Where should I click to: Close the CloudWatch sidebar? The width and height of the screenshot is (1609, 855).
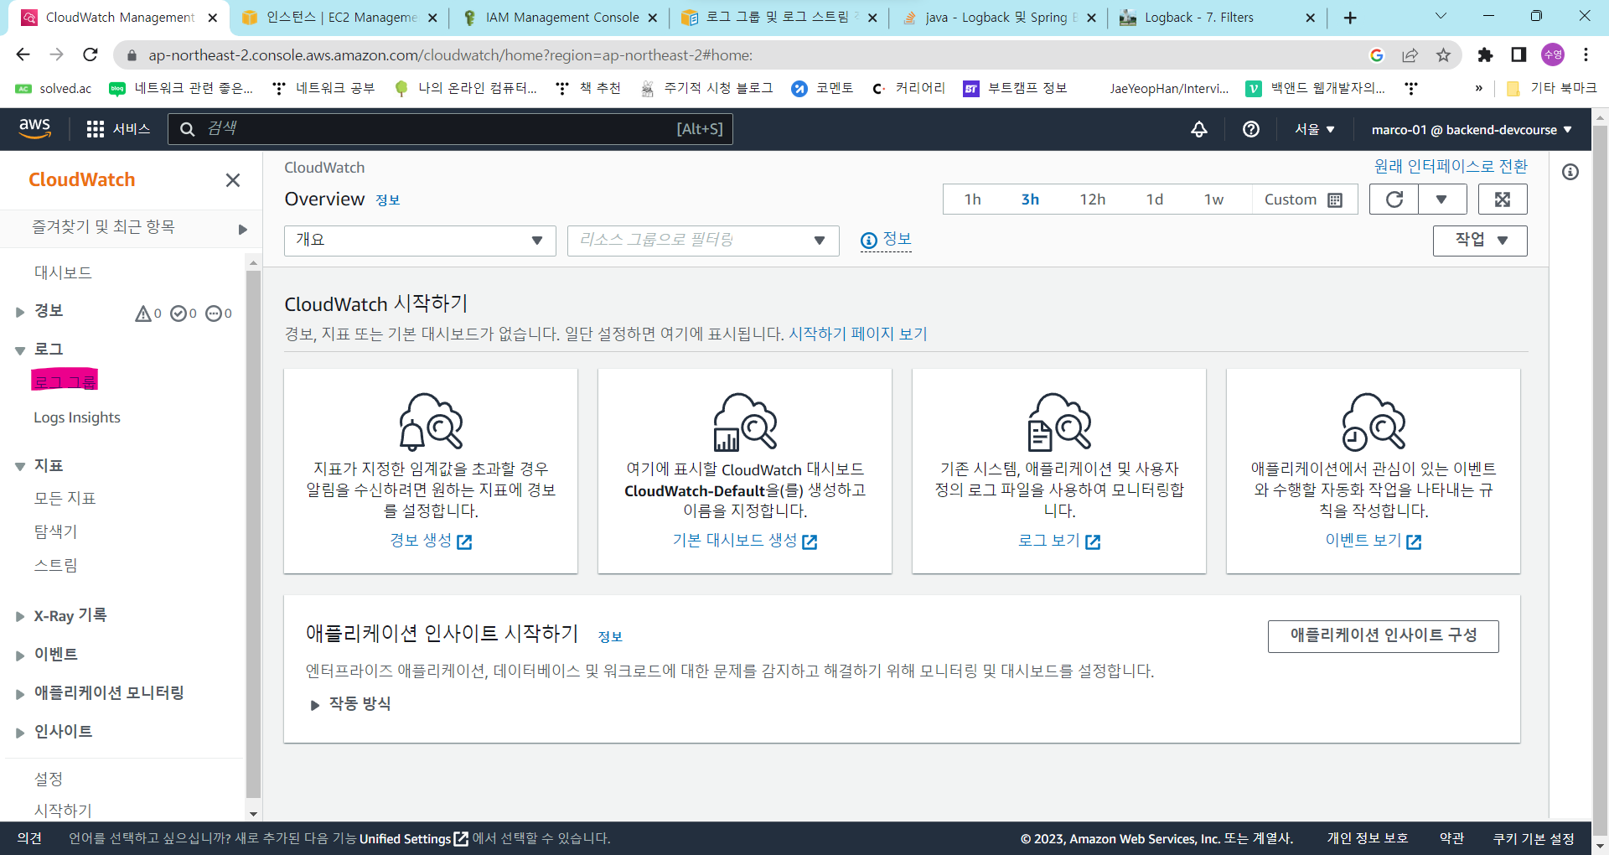(233, 180)
